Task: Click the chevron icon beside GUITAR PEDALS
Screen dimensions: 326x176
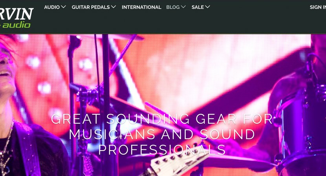Action: [114, 7]
